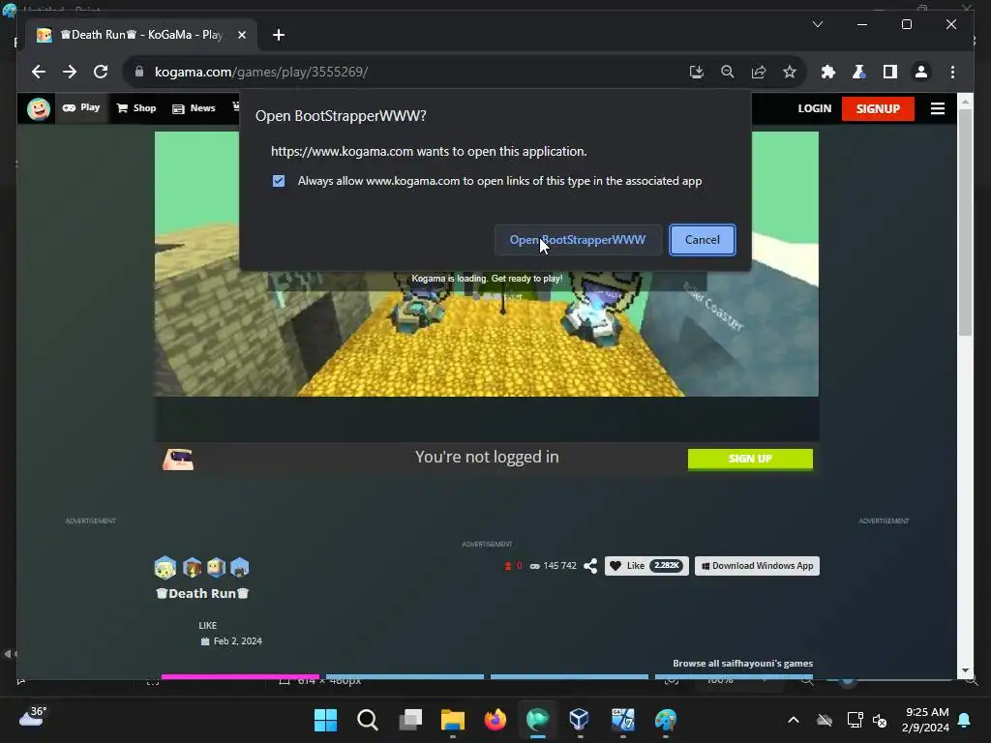Close the Death Run browser tab
Image resolution: width=991 pixels, height=743 pixels.
click(x=241, y=35)
